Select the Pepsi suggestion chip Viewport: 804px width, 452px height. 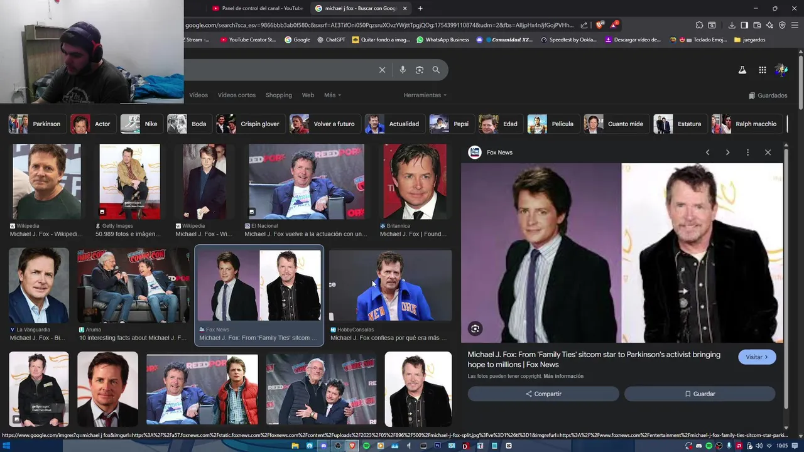450,124
